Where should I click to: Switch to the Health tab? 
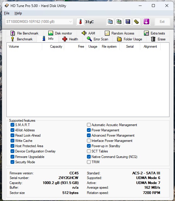(70, 39)
